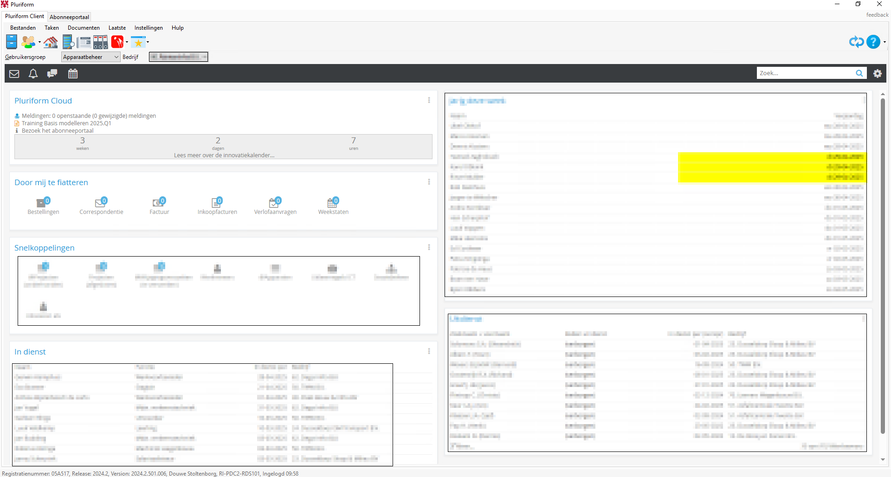The height and width of the screenshot is (477, 891).
Task: Click the Pluriform Cloud heading
Action: click(43, 101)
